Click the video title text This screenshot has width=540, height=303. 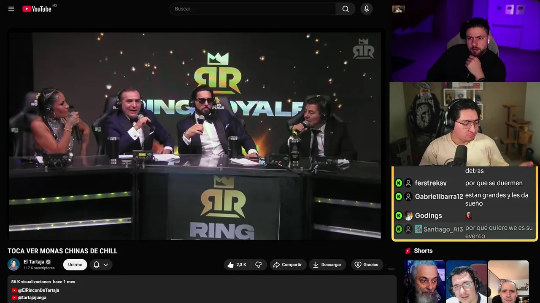click(62, 251)
